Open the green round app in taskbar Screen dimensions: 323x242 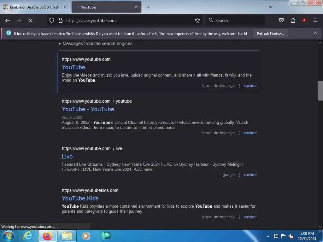pyautogui.click(x=106, y=235)
